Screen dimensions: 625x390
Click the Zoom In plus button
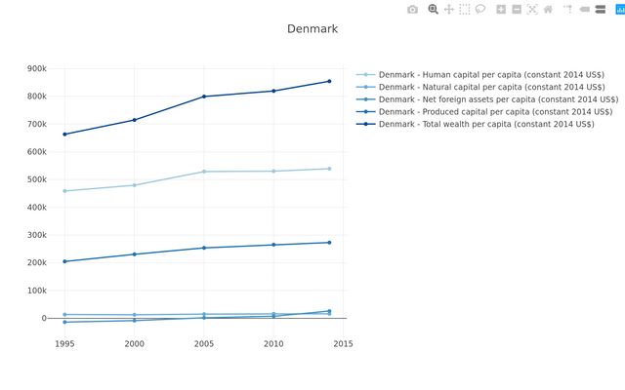point(501,9)
